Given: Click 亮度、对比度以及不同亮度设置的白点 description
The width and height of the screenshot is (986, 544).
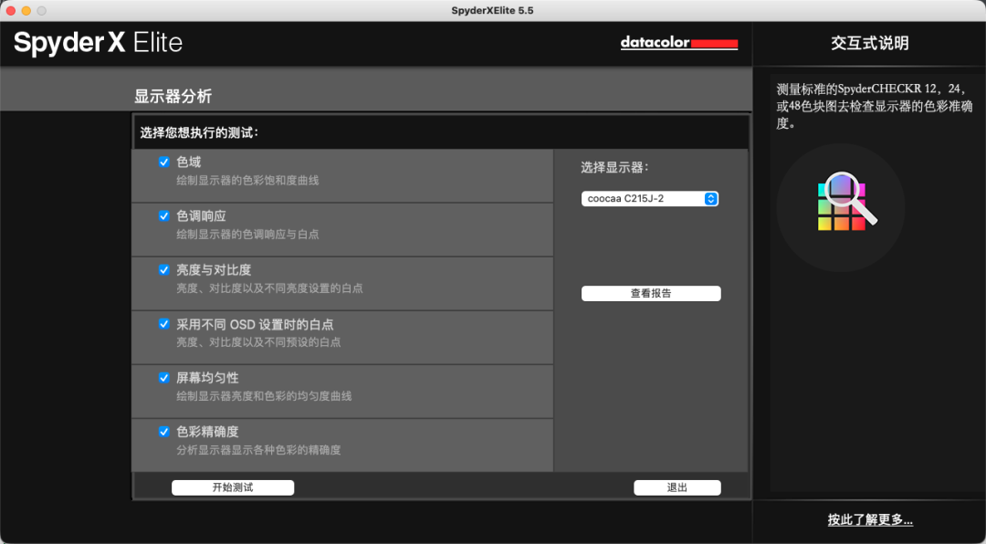Looking at the screenshot, I should click(x=269, y=288).
